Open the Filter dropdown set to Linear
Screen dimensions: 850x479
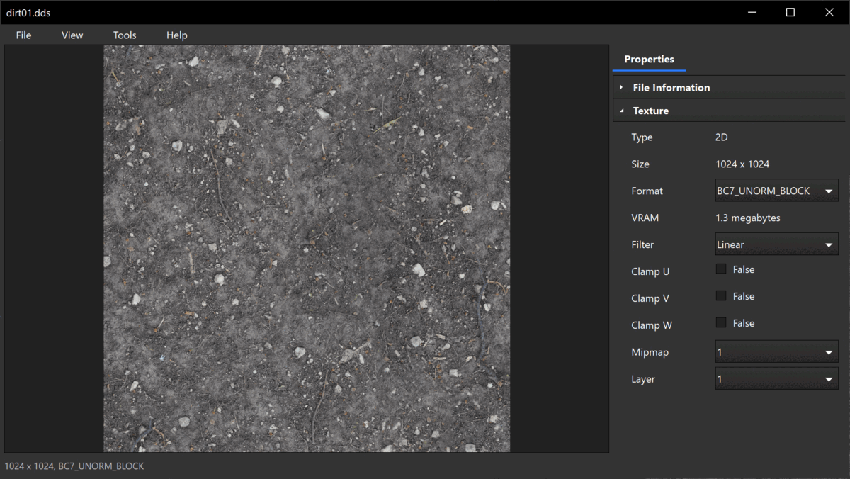pos(776,244)
